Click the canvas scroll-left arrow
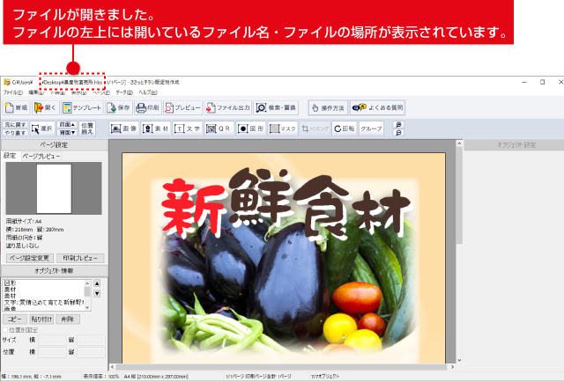This screenshot has height=382, width=564. (113, 367)
